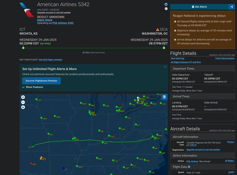The width and height of the screenshot is (237, 175).
Task: Click the DCA delay warning triangle icon
Action: 157,30
